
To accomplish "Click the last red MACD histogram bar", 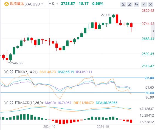I will click(x=131, y=121).
